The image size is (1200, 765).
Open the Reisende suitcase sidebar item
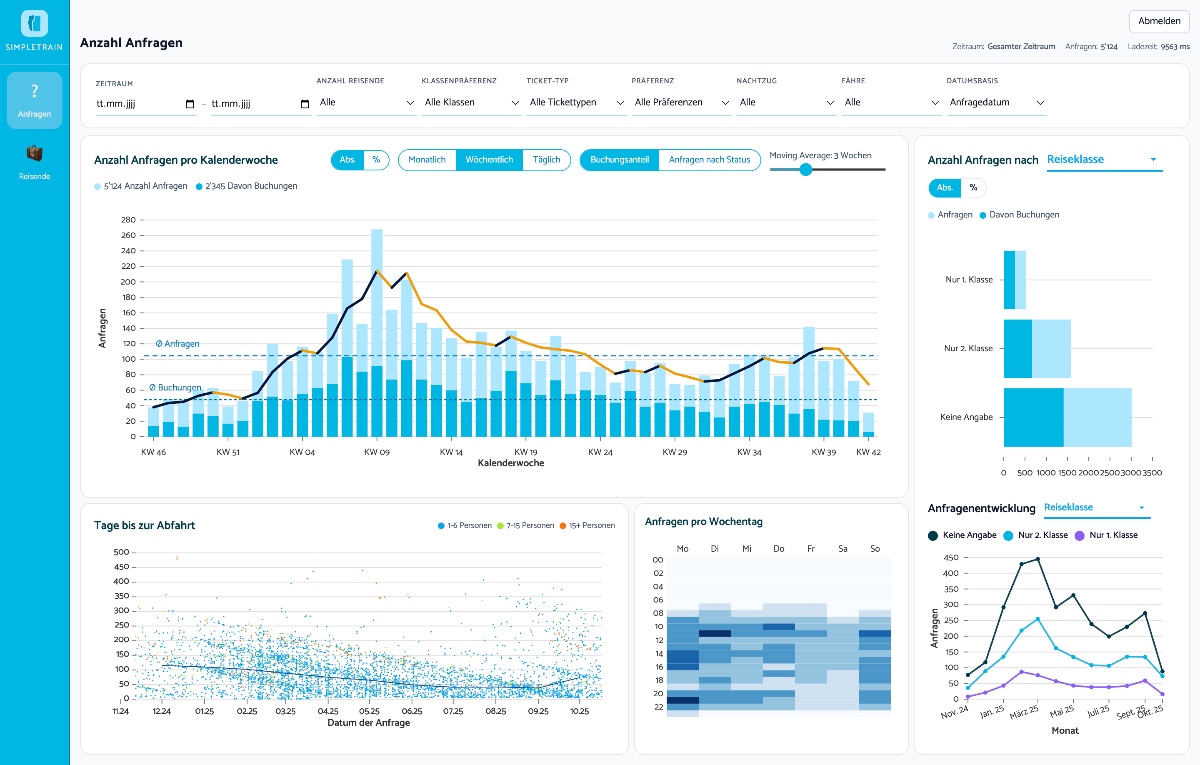tap(35, 163)
